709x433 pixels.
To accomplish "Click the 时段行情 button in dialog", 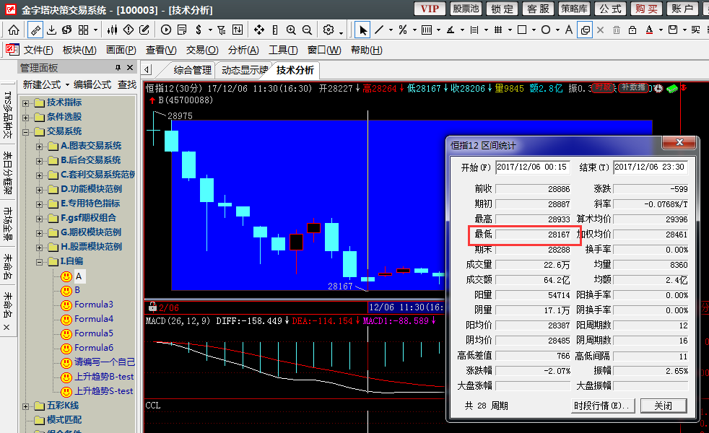I will point(603,406).
